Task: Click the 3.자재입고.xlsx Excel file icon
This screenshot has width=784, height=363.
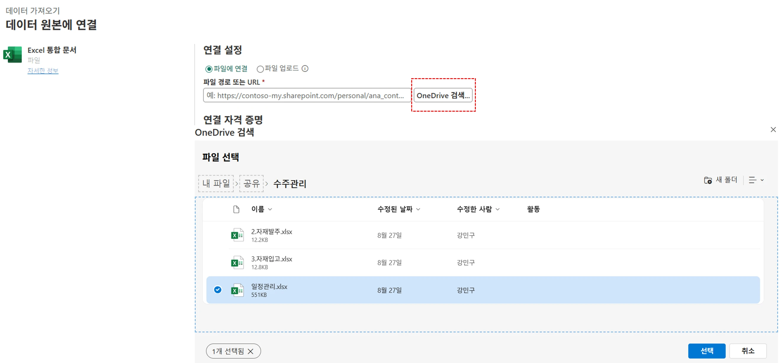Action: pyautogui.click(x=237, y=262)
